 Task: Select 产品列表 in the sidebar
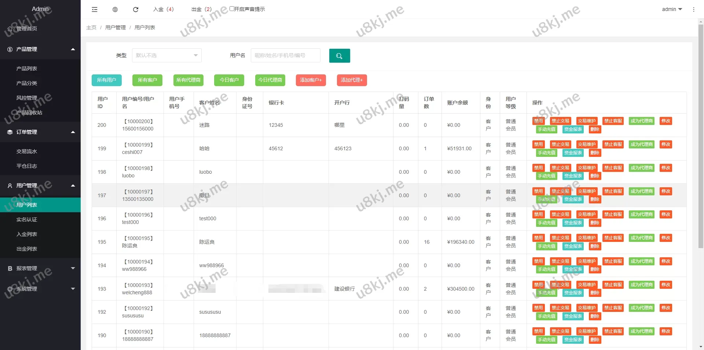27,69
